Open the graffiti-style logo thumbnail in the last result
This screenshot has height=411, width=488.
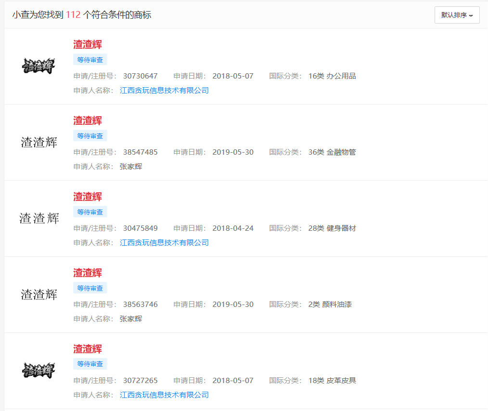pyautogui.click(x=38, y=371)
